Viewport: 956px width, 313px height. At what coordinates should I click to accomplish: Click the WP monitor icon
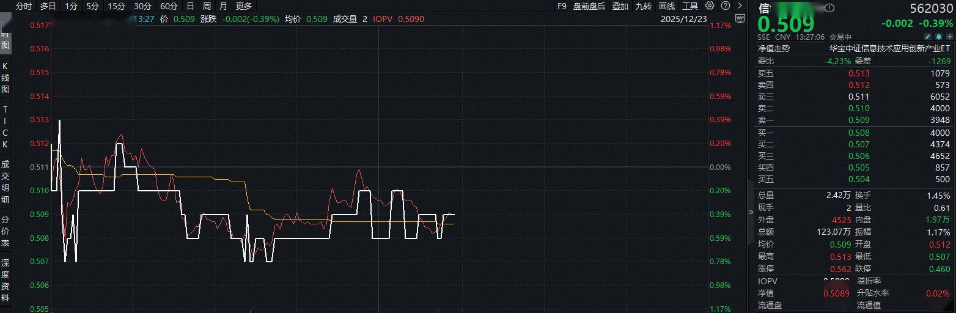740,18
